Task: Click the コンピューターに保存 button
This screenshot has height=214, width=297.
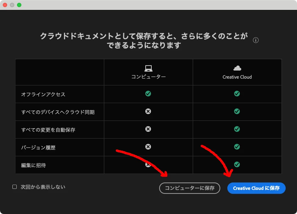Action: click(190, 188)
